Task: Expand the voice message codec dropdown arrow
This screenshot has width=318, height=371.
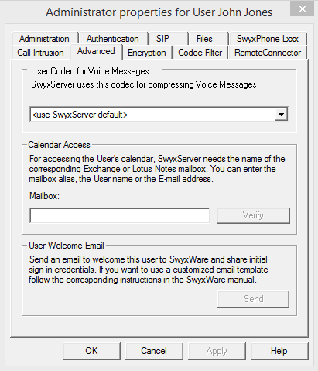Action: click(x=281, y=114)
